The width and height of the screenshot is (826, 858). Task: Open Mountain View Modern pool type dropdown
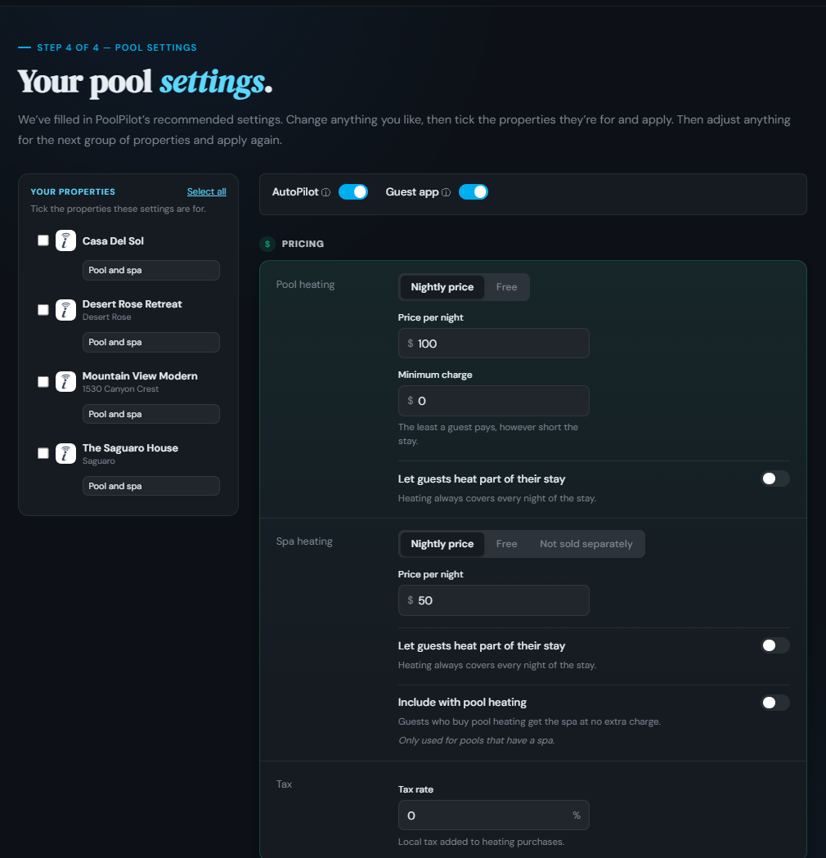pos(151,414)
